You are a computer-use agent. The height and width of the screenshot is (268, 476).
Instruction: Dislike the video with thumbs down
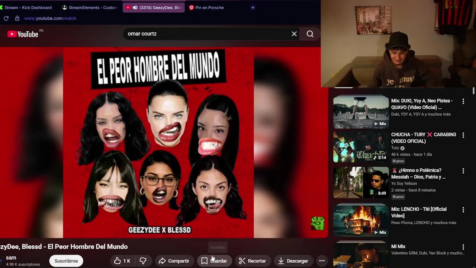143,261
